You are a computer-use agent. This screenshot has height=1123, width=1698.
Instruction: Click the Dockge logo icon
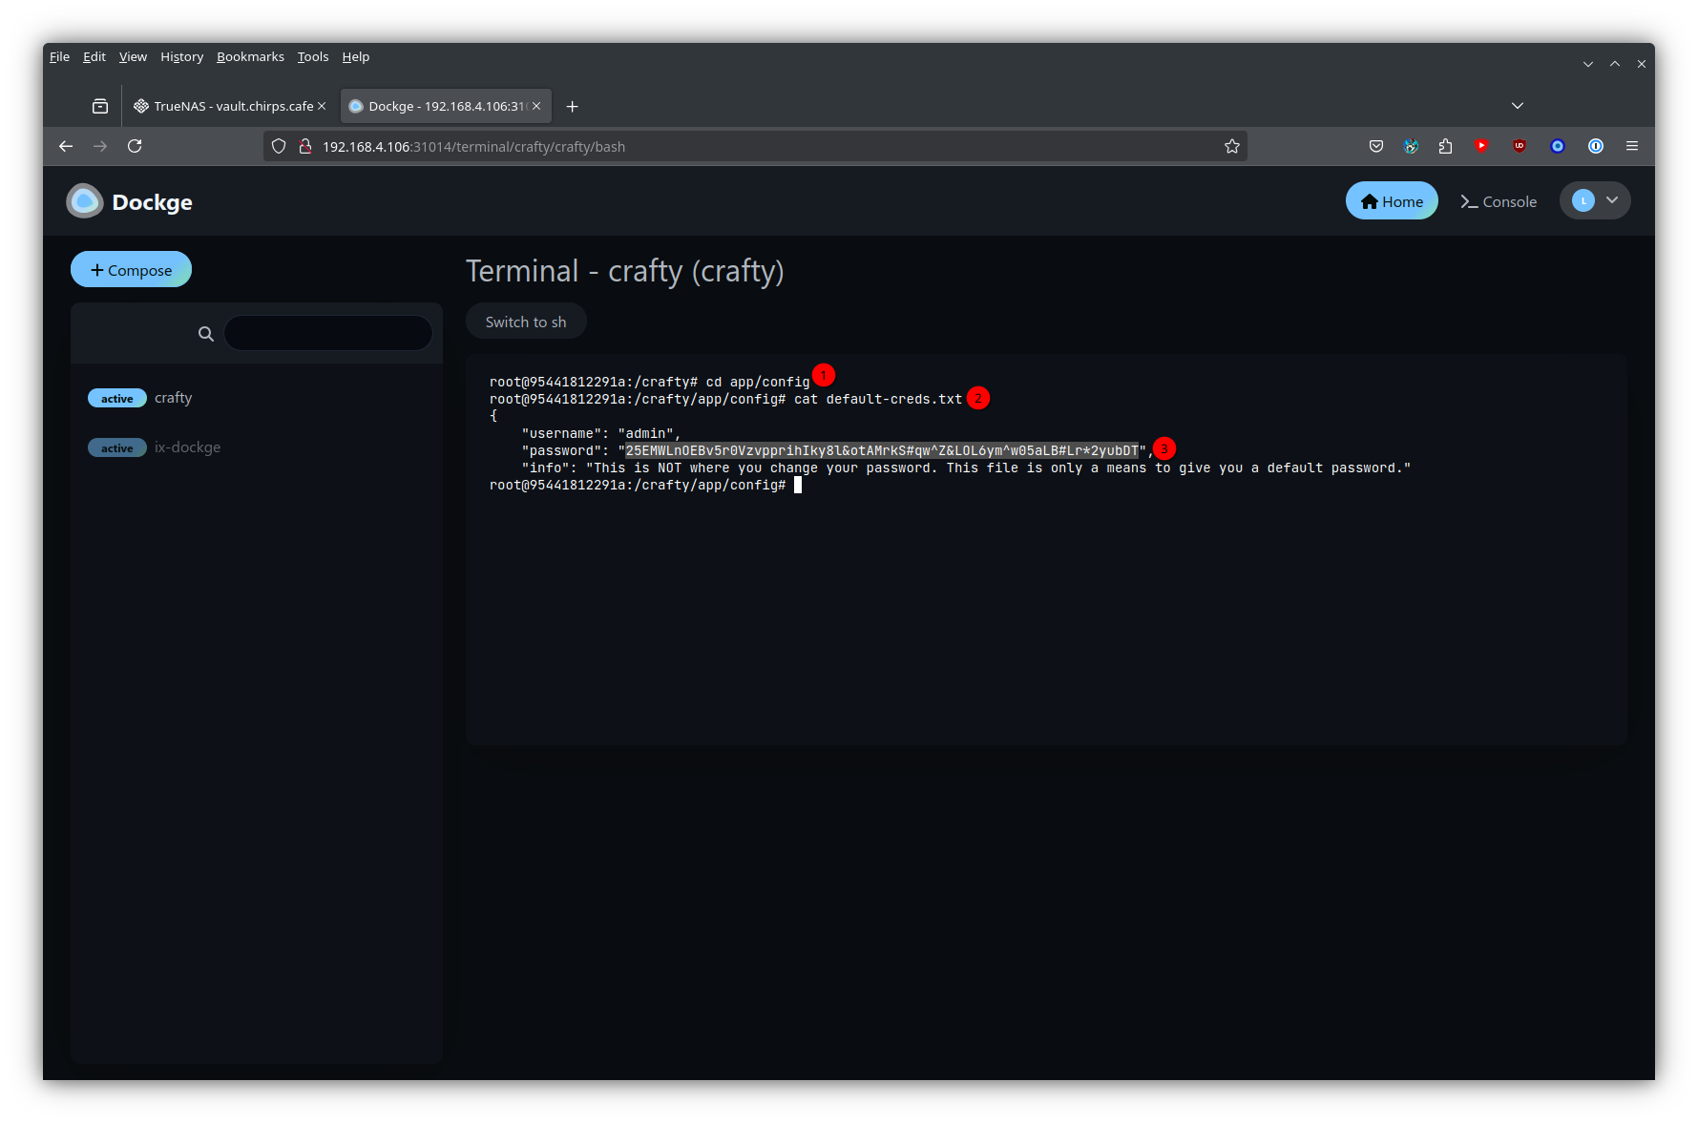pyautogui.click(x=84, y=201)
